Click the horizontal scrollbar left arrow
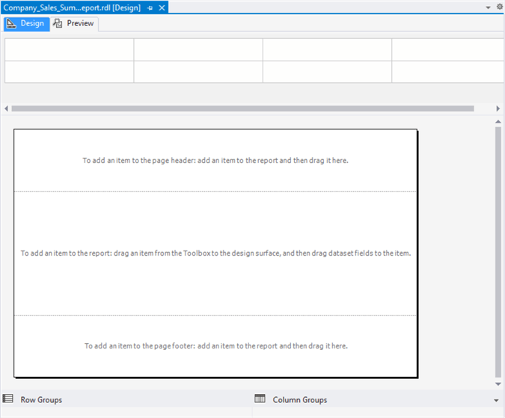The image size is (505, 418). 7,108
